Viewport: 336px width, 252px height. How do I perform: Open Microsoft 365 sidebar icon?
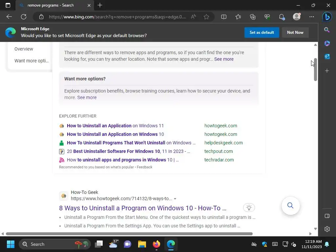327,43
